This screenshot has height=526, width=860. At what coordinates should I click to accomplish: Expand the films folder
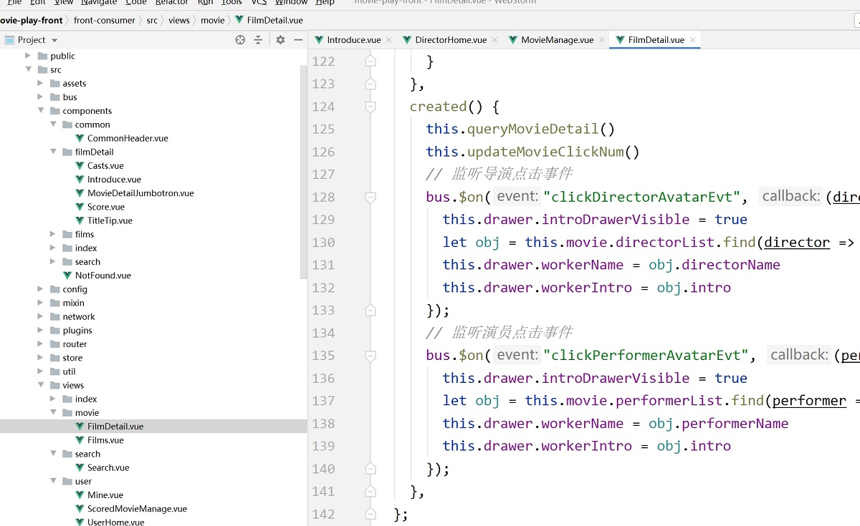pos(53,234)
